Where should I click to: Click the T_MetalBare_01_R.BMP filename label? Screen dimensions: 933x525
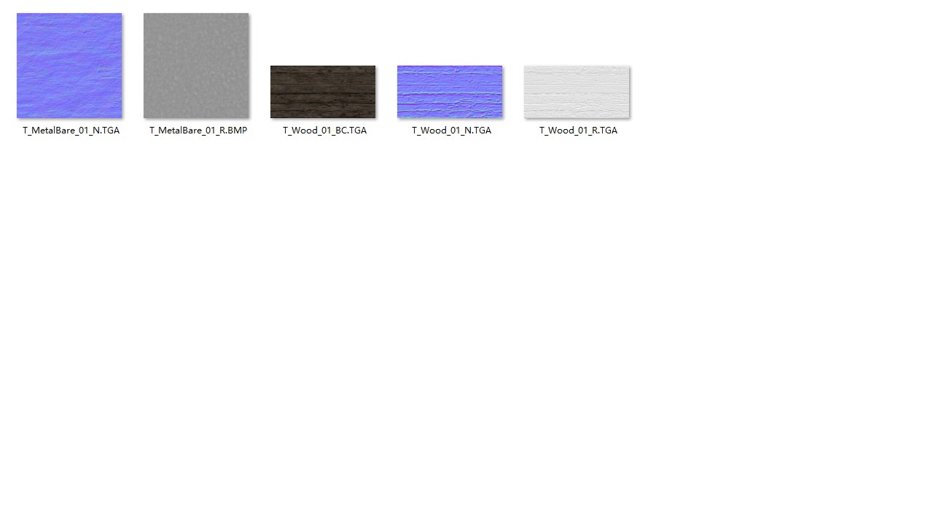coord(198,131)
